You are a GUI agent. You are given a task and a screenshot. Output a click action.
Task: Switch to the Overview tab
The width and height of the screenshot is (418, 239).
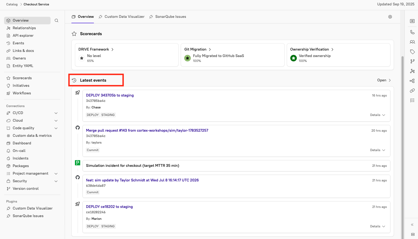[83, 17]
